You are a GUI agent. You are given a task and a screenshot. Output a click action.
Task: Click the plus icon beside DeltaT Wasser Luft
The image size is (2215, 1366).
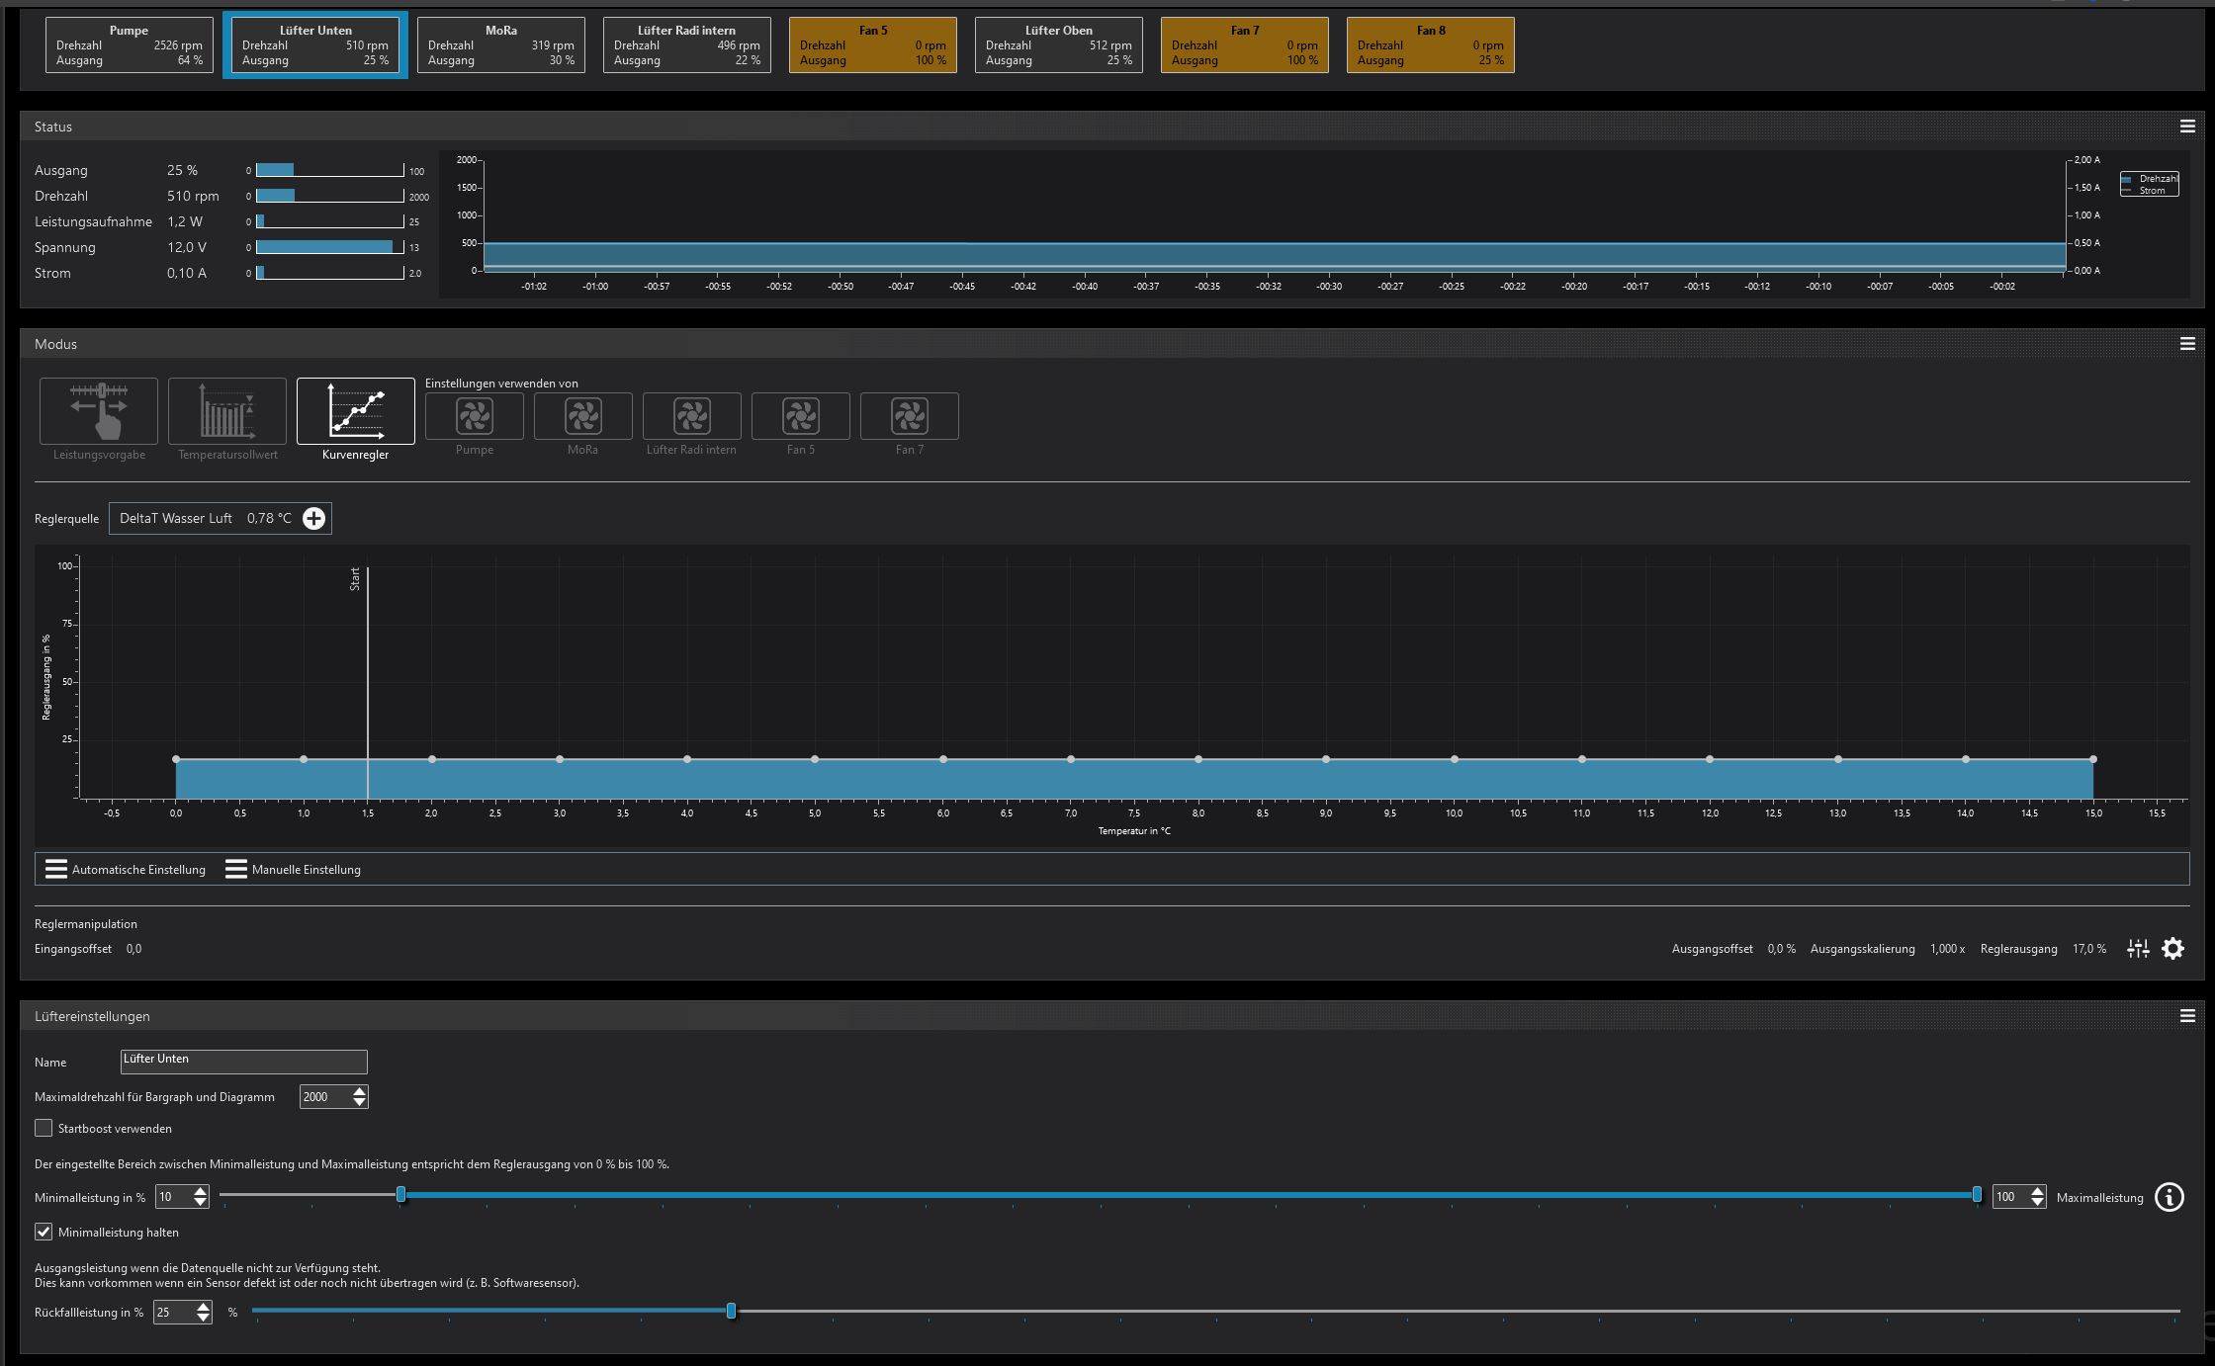[313, 519]
